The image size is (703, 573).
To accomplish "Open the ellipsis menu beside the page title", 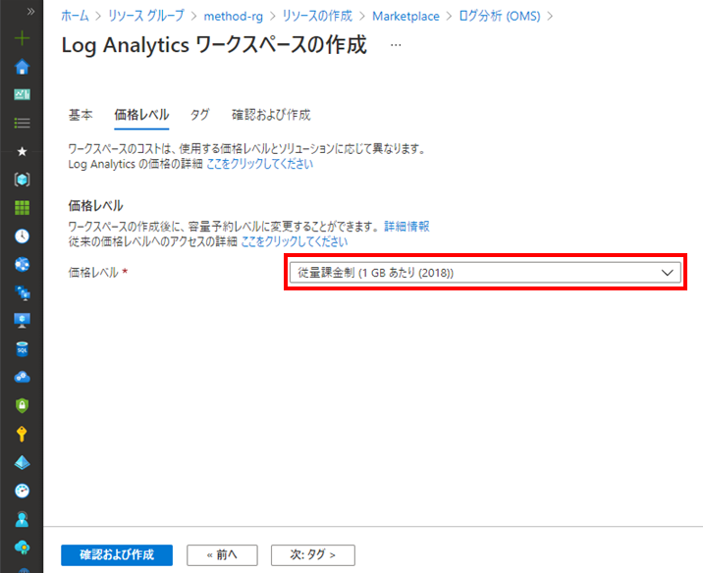I will click(x=396, y=45).
